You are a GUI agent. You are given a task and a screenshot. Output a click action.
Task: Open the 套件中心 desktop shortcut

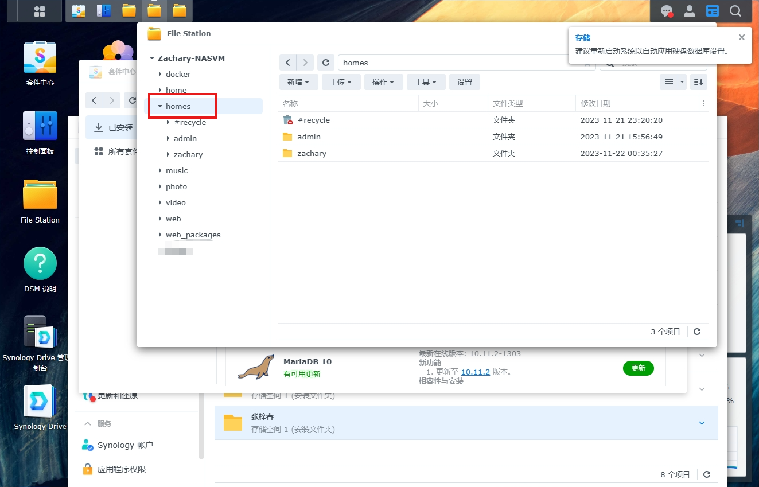point(40,63)
